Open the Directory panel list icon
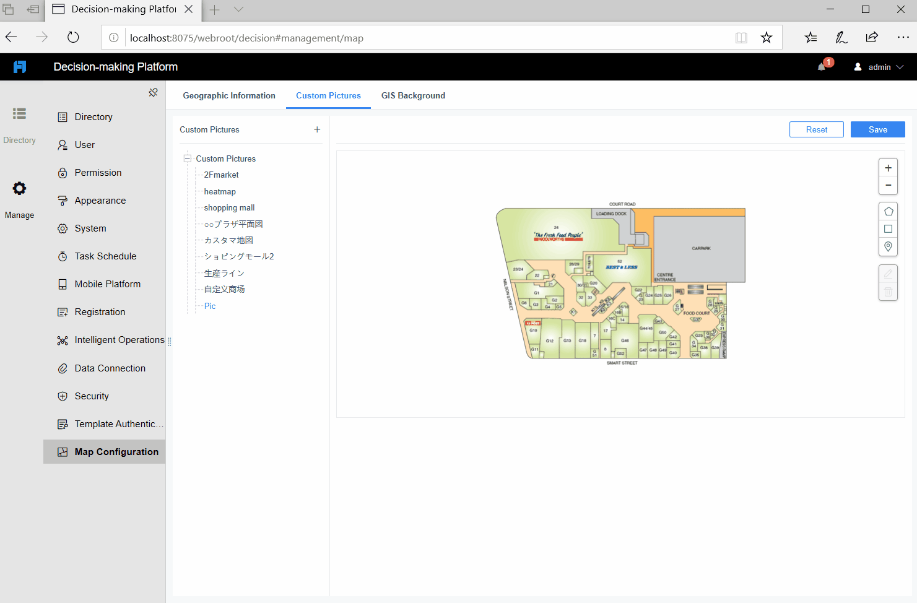 tap(20, 113)
